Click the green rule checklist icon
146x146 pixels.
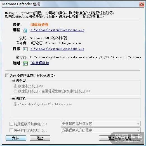(25, 64)
